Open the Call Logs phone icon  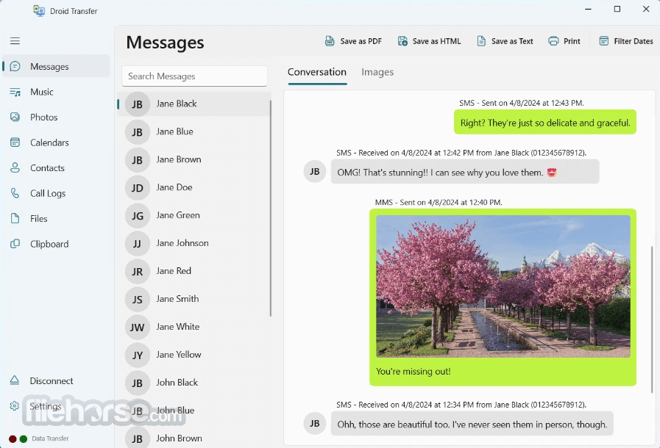pyautogui.click(x=15, y=193)
